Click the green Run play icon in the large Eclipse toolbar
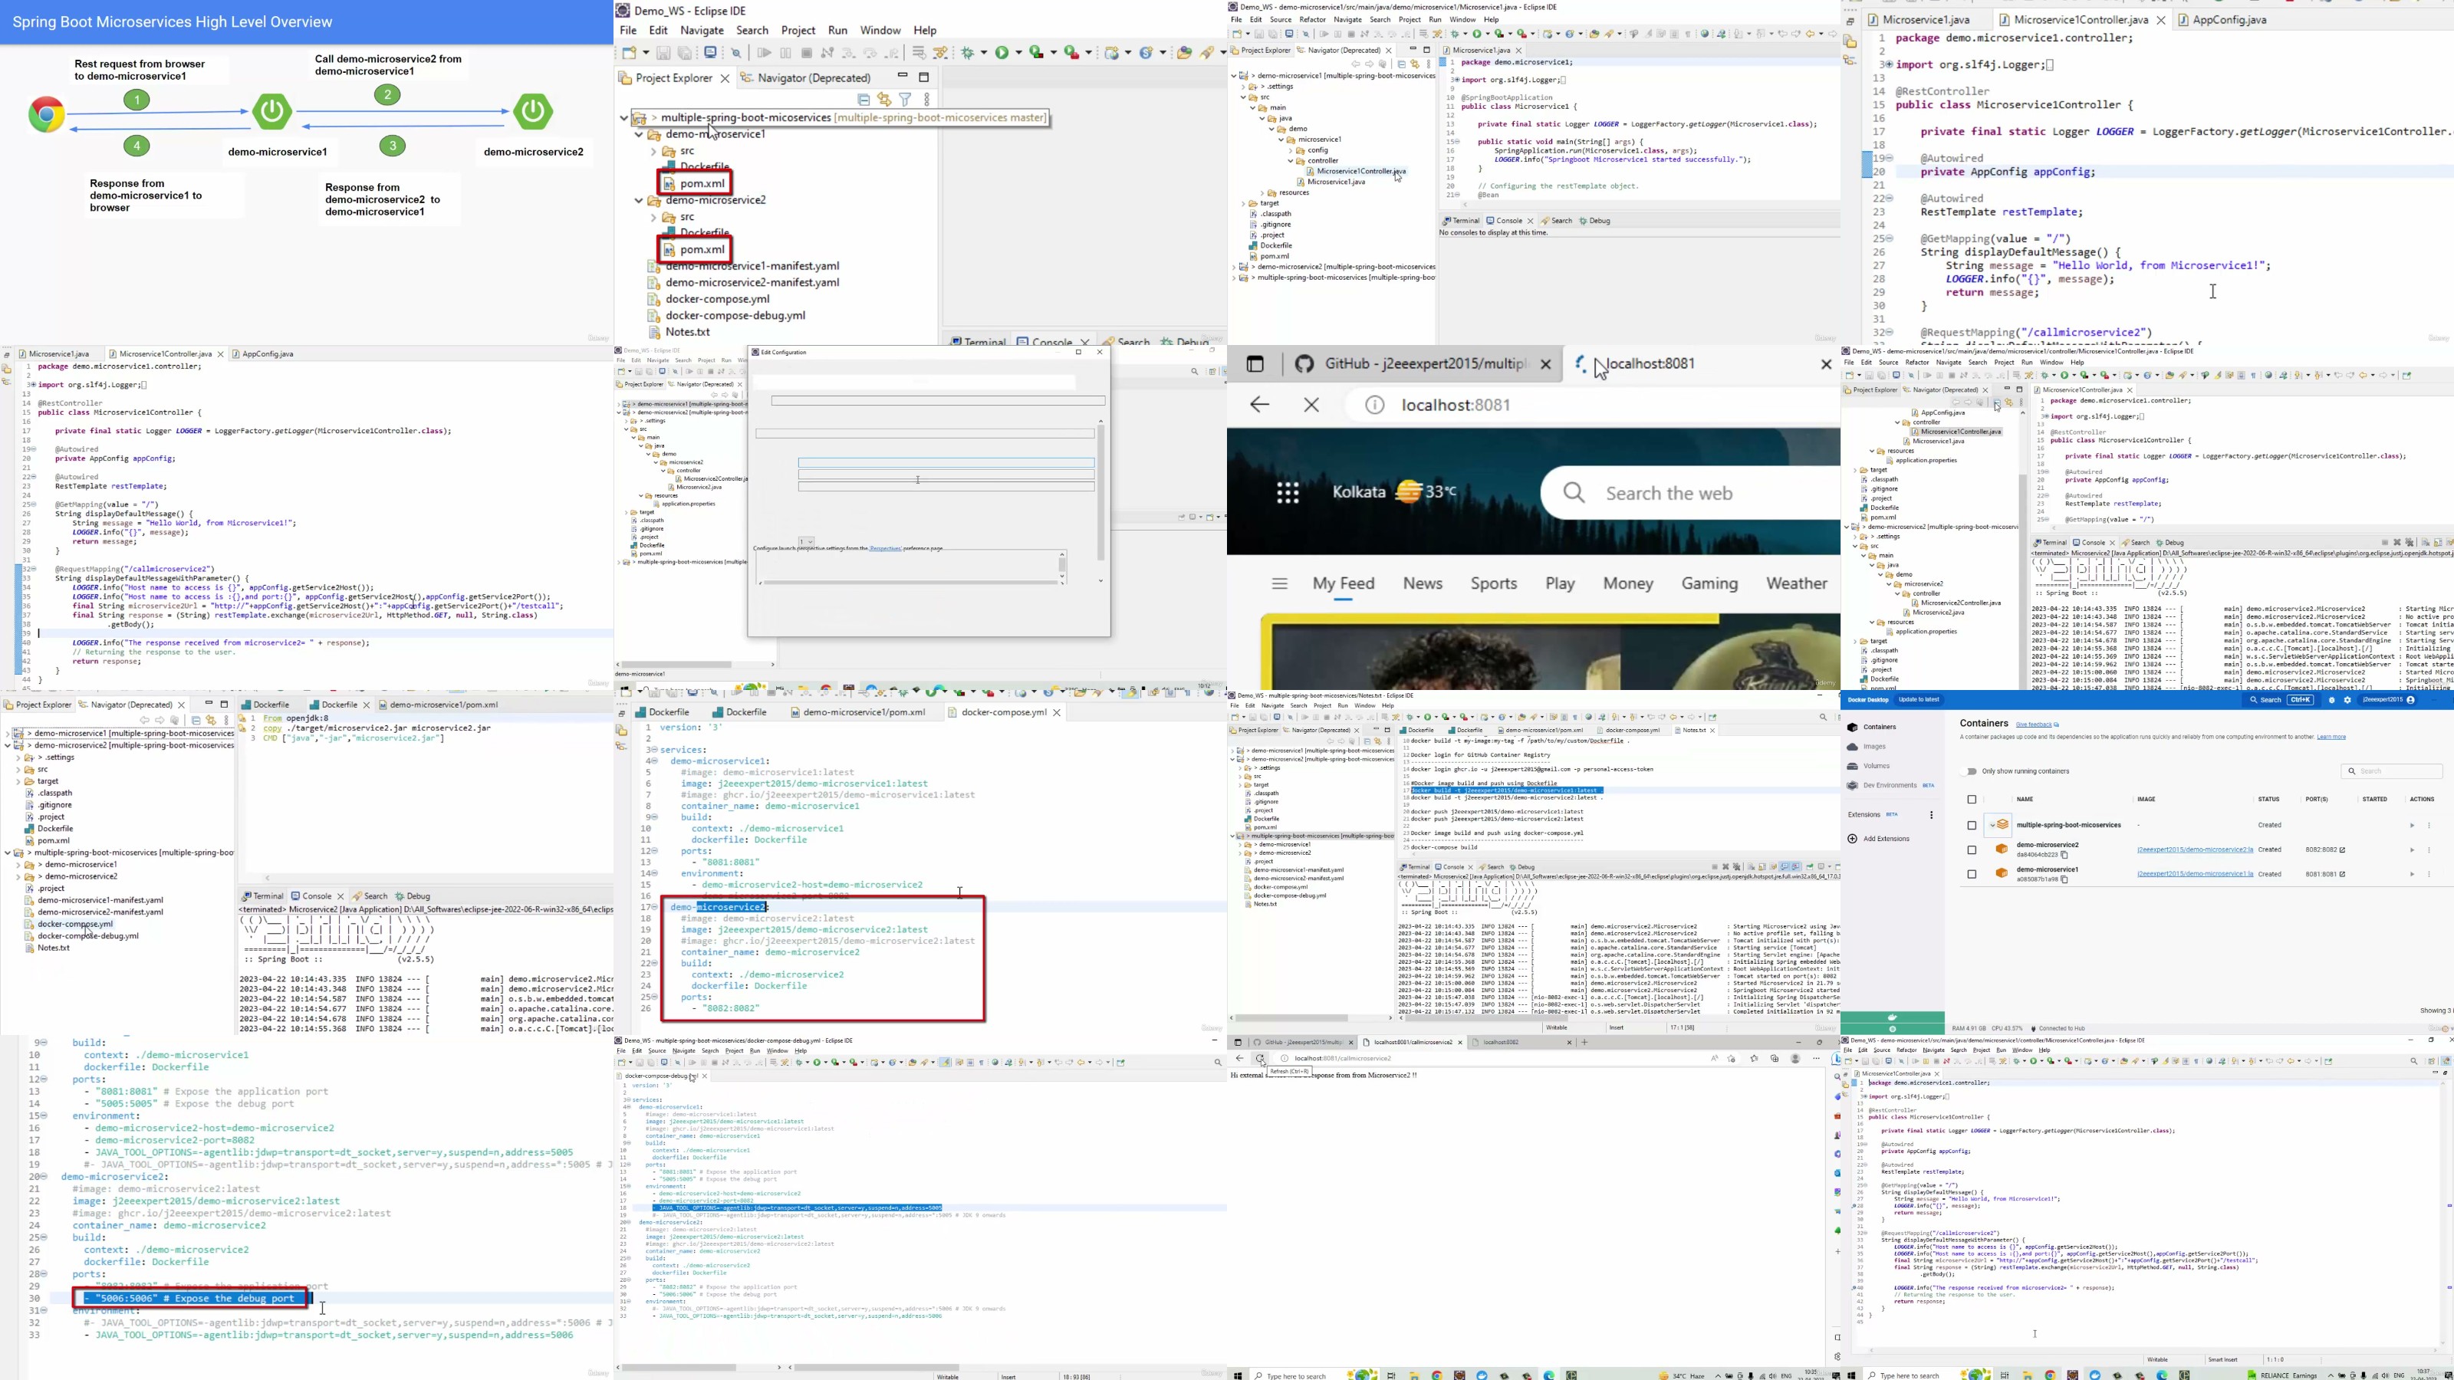The image size is (2454, 1380). pyautogui.click(x=1003, y=54)
